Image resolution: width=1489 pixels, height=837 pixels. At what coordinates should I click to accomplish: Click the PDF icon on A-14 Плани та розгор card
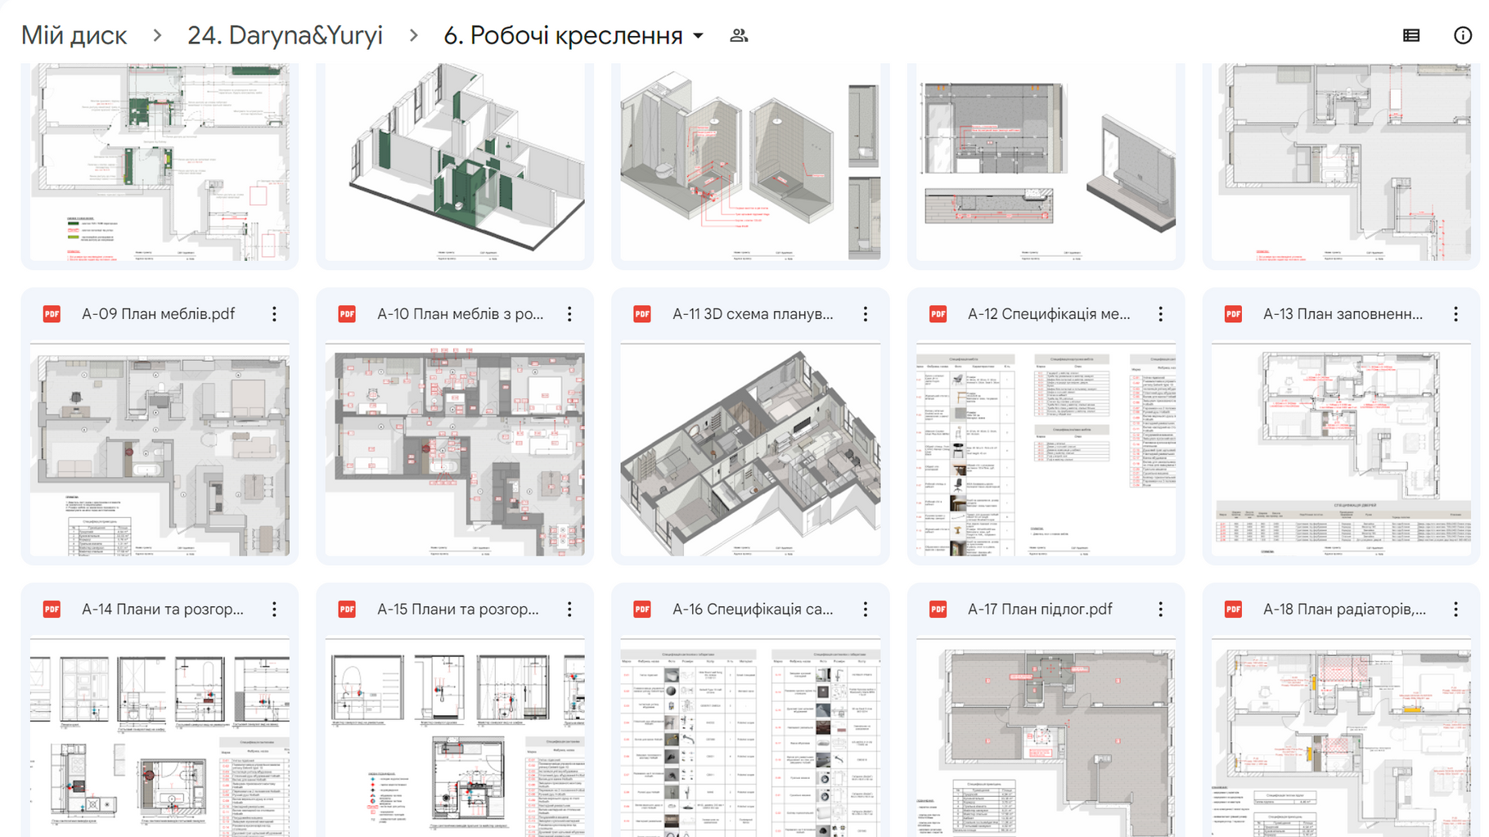[51, 610]
